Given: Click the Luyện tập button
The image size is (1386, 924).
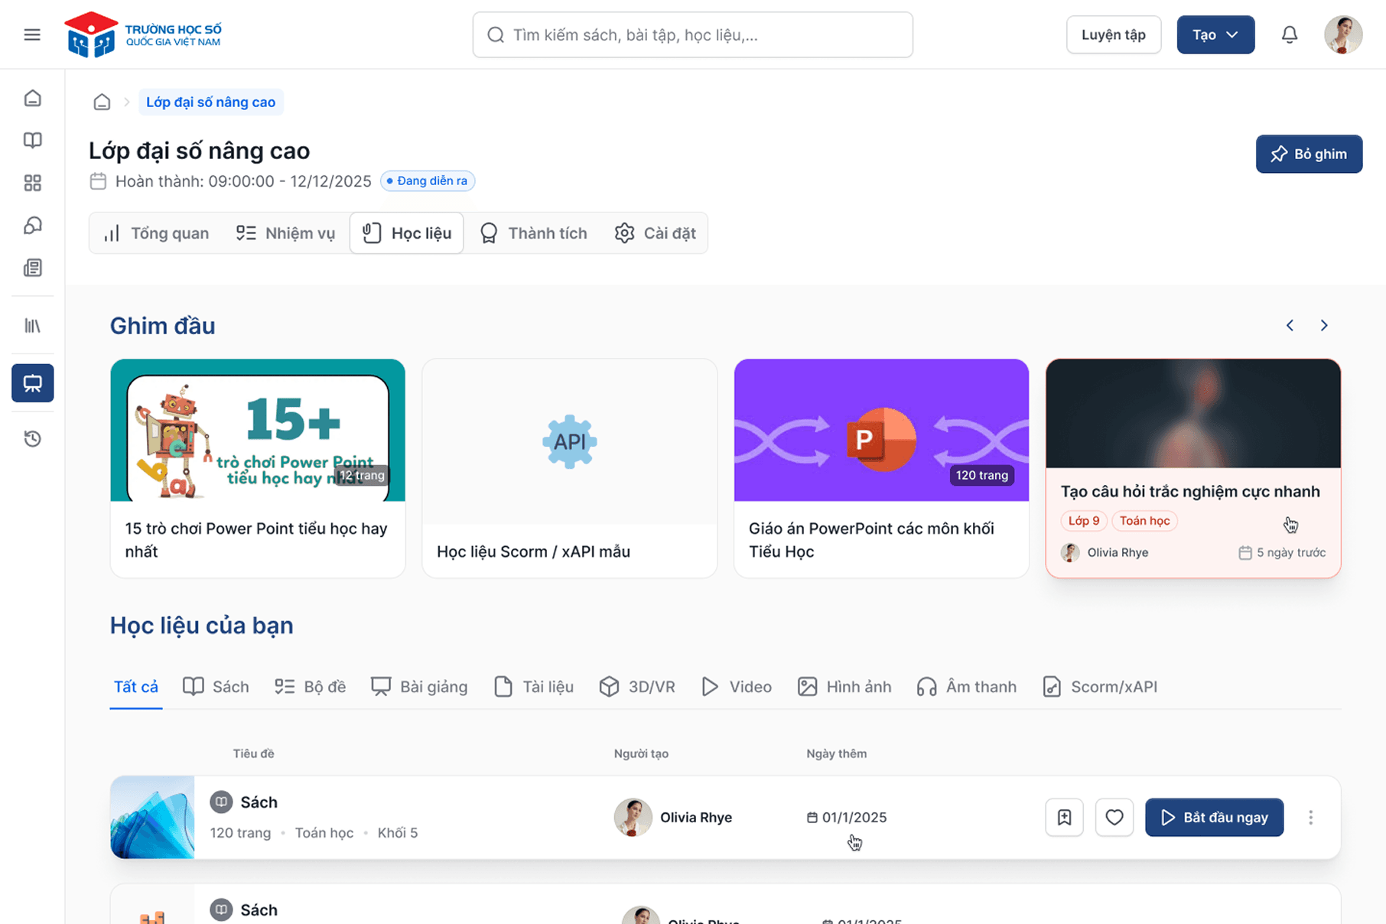Looking at the screenshot, I should pyautogui.click(x=1113, y=34).
